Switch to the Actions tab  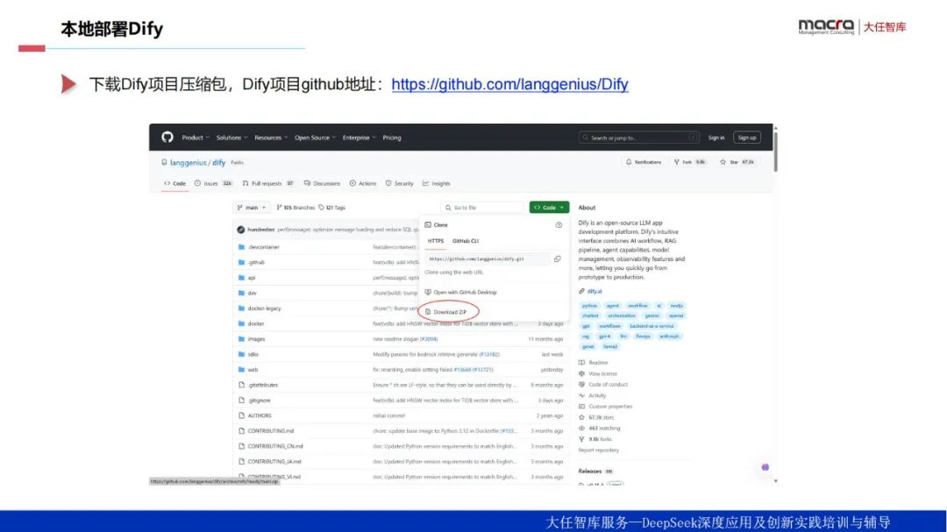point(363,183)
